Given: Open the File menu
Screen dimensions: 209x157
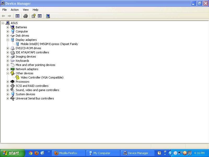Looking at the screenshot, I should tap(4, 10).
